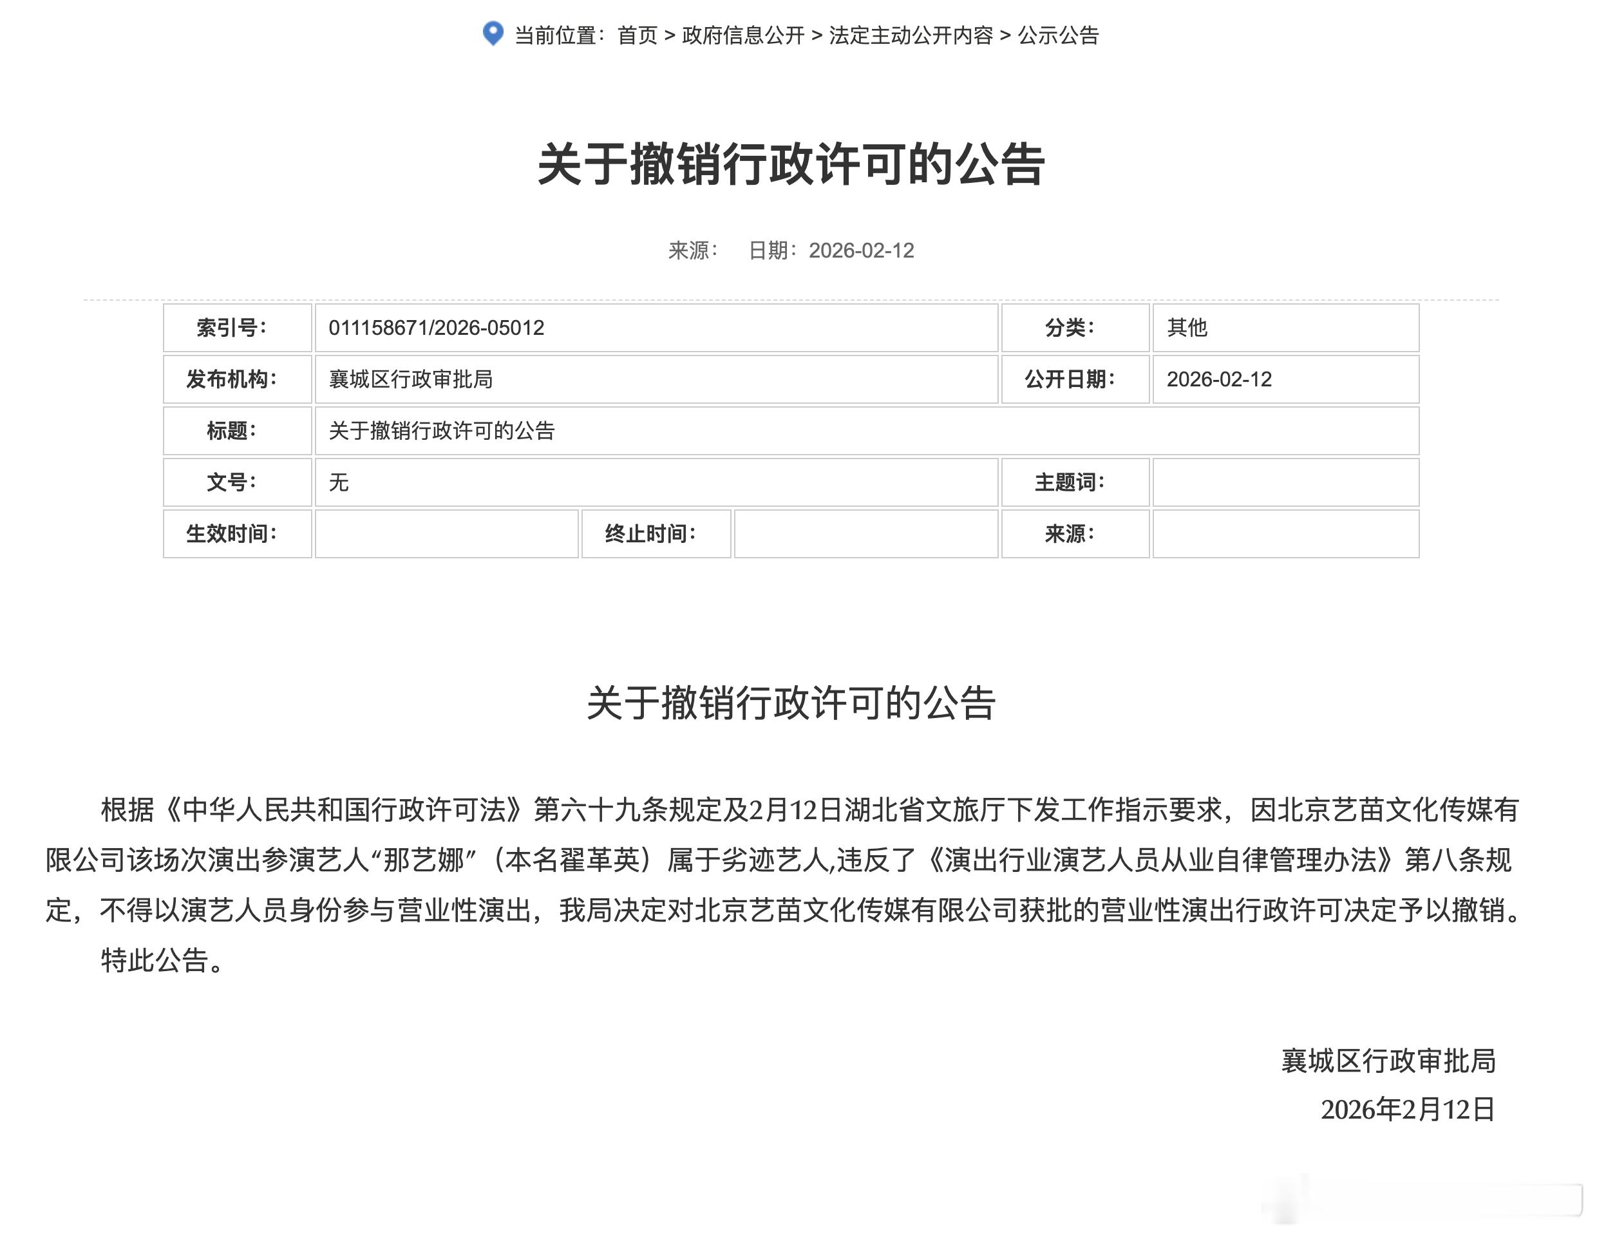
Task: Go to 政府信息公开 breadcrumb link
Action: click(742, 35)
